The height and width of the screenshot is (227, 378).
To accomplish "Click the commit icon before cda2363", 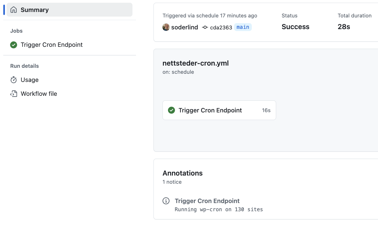I will pyautogui.click(x=205, y=27).
